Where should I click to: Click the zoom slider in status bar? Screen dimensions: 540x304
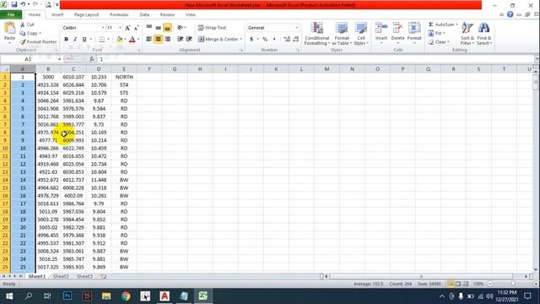[513, 284]
